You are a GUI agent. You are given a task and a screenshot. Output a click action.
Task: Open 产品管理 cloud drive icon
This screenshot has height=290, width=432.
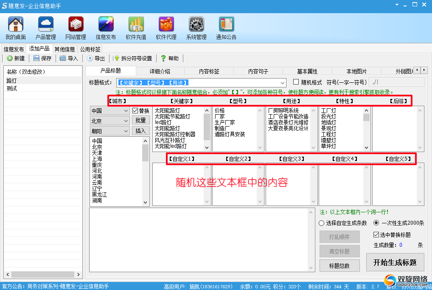(45, 28)
